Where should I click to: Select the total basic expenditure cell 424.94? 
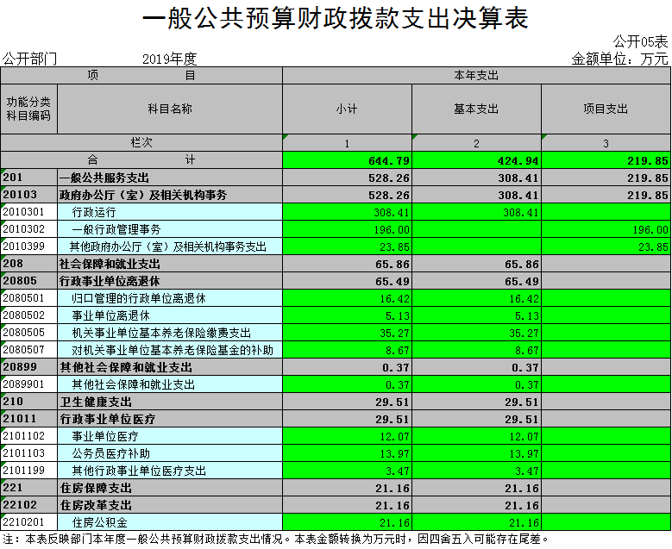point(476,160)
